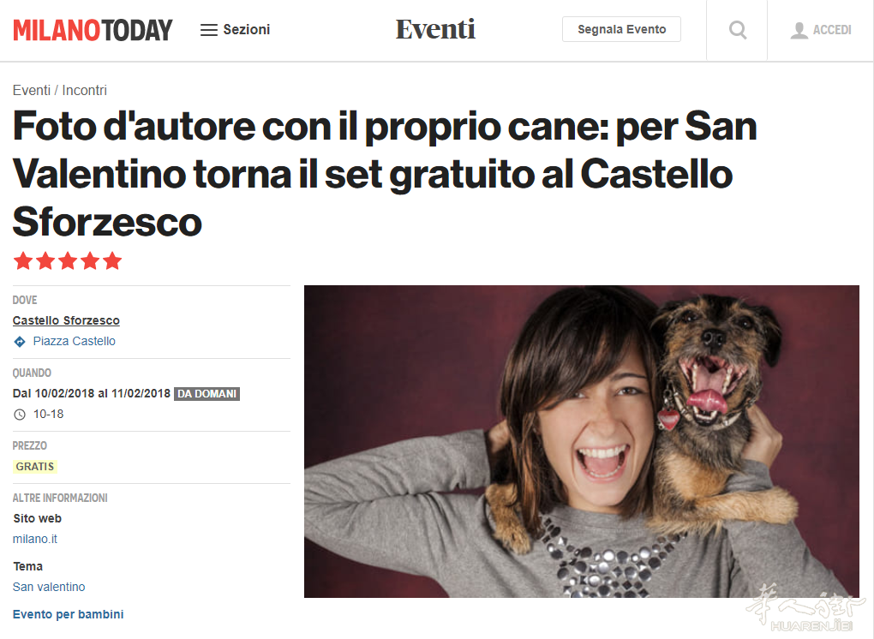Select the first red rating star

23,260
